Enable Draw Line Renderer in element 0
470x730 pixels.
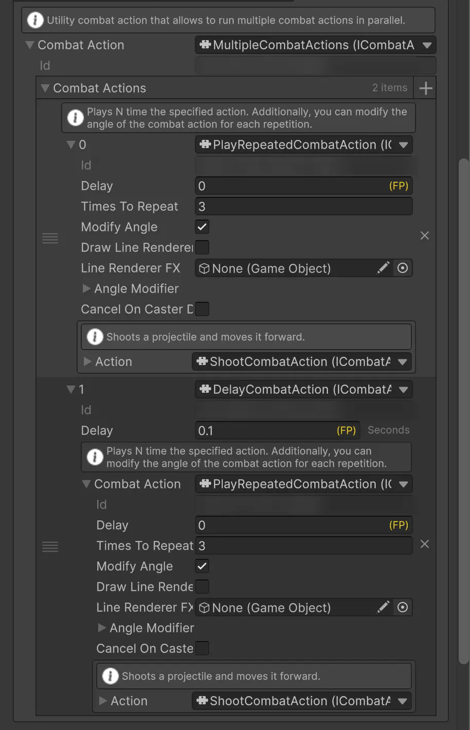pos(202,247)
